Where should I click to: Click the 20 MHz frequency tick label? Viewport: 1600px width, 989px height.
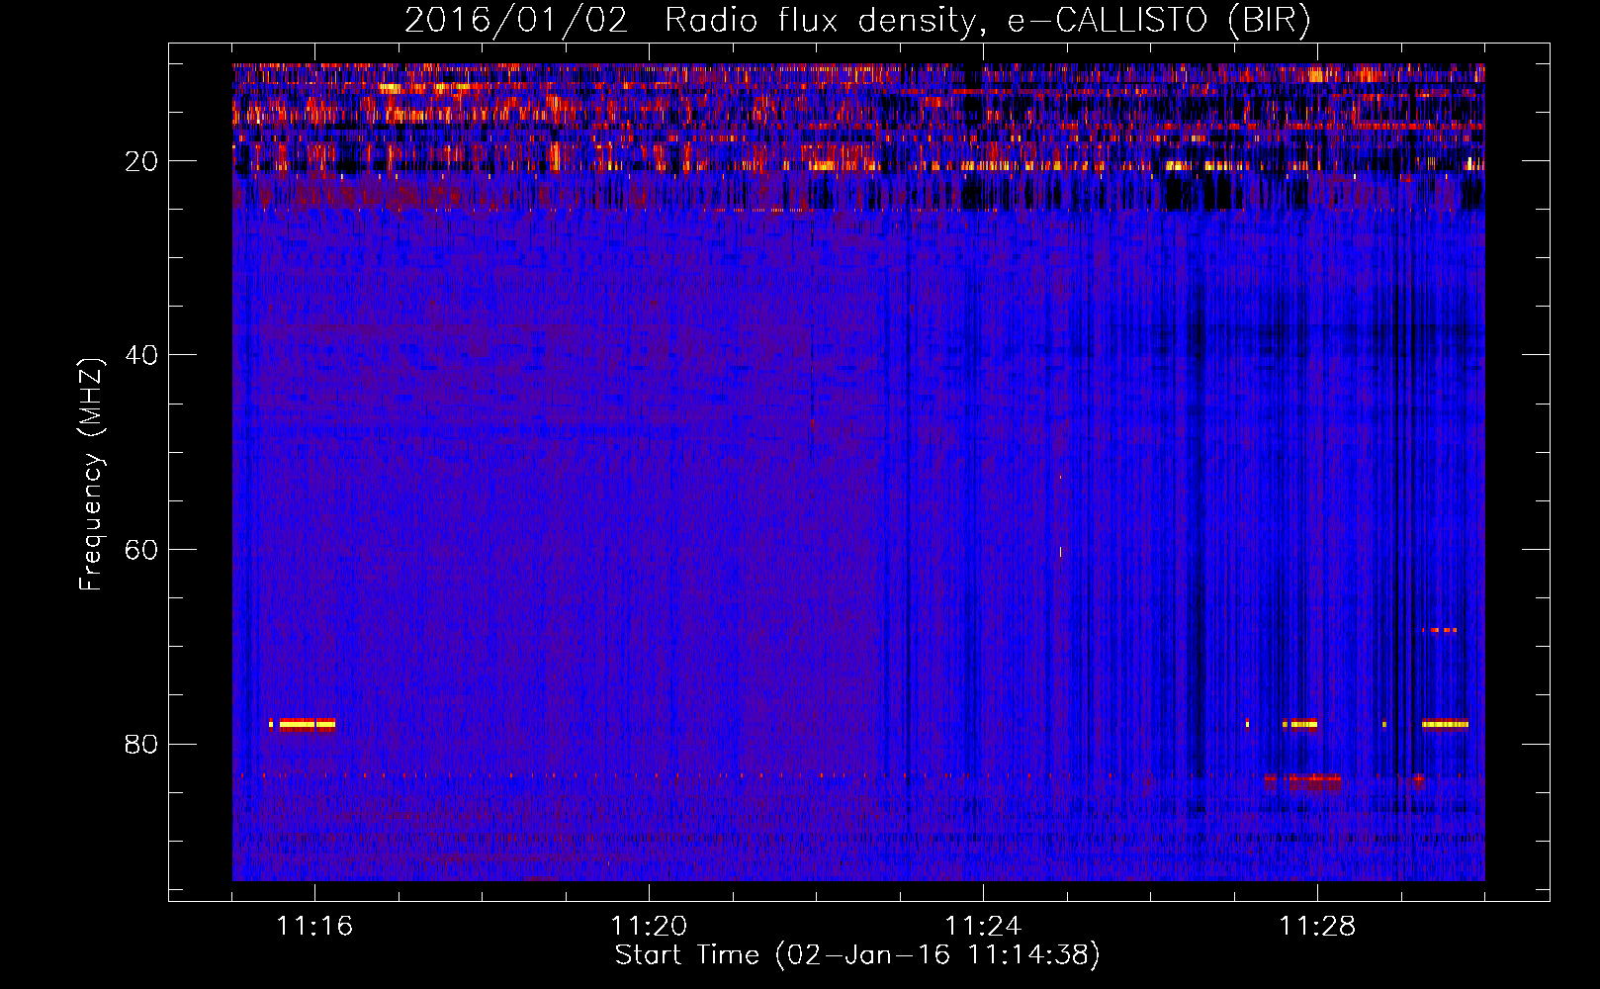tap(142, 161)
